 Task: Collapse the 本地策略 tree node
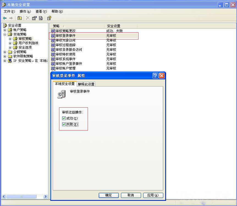pos(5,34)
